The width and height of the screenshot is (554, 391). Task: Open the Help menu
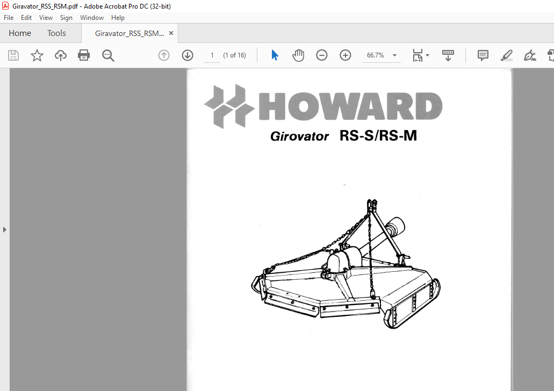tap(118, 18)
